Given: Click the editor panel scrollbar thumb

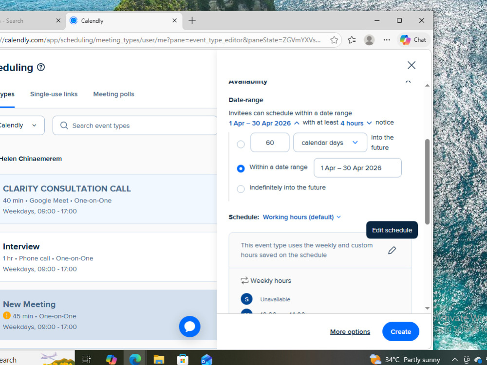Looking at the screenshot, I should click(428, 182).
